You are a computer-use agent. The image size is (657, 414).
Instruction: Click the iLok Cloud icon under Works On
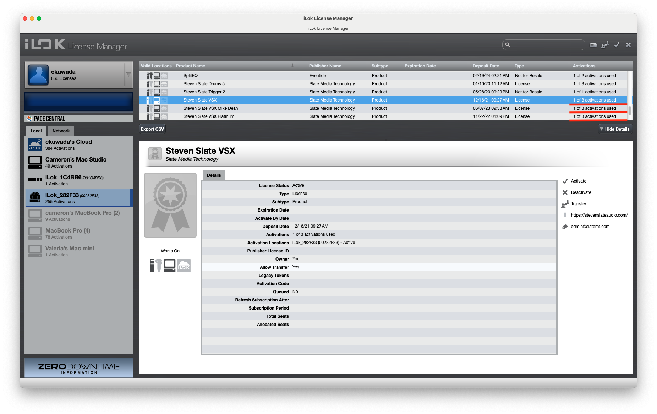184,266
